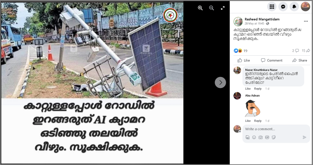Image resolution: width=313 pixels, height=165 pixels.
Task: Reply to Abu Adnan's comment
Action: click(258, 121)
